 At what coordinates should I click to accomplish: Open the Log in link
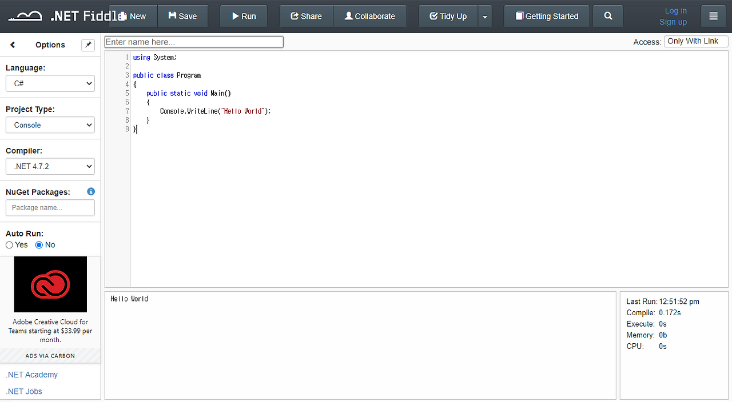[x=675, y=10]
